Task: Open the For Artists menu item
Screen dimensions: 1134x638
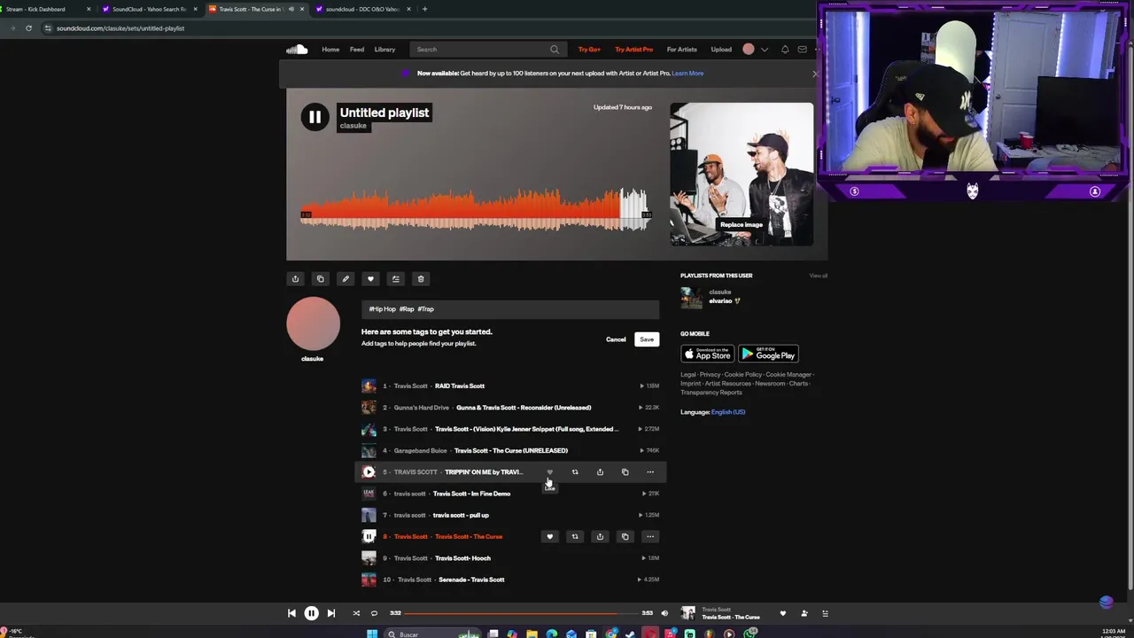Action: coord(681,50)
